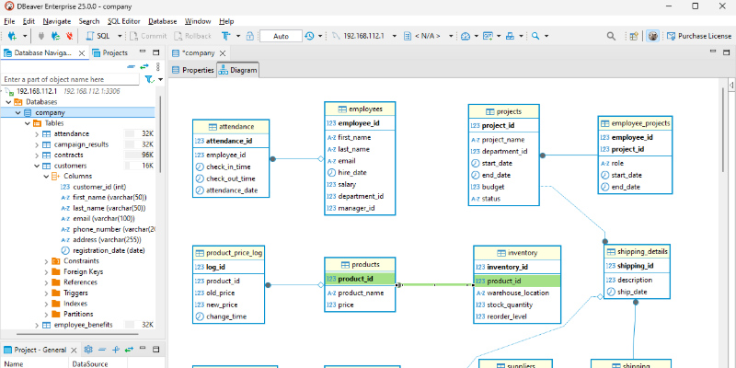Click the Auto commit mode field
This screenshot has width=736, height=368.
click(x=281, y=36)
